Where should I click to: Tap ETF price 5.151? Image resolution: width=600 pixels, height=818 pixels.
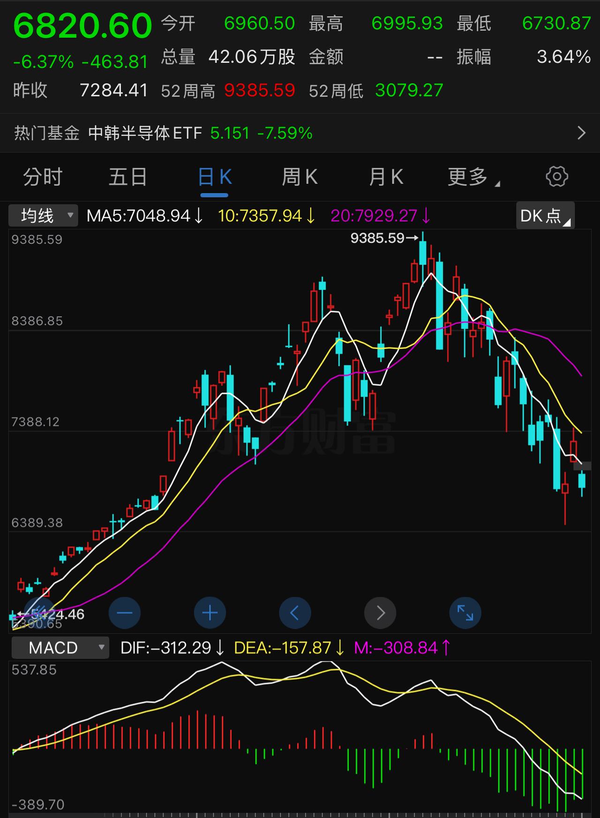(x=230, y=133)
